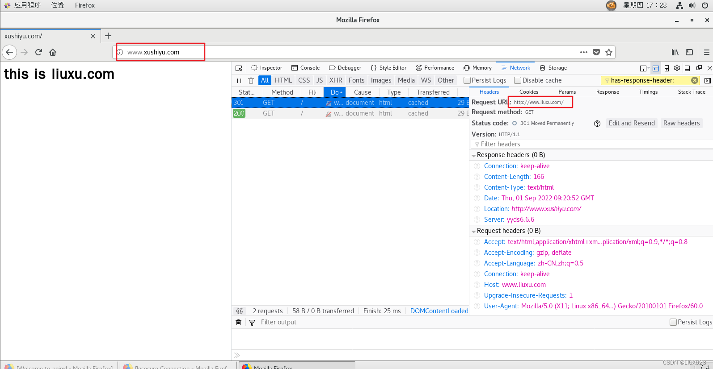The image size is (713, 369).
Task: Pause network recording in the Network toolbar
Action: coord(239,81)
